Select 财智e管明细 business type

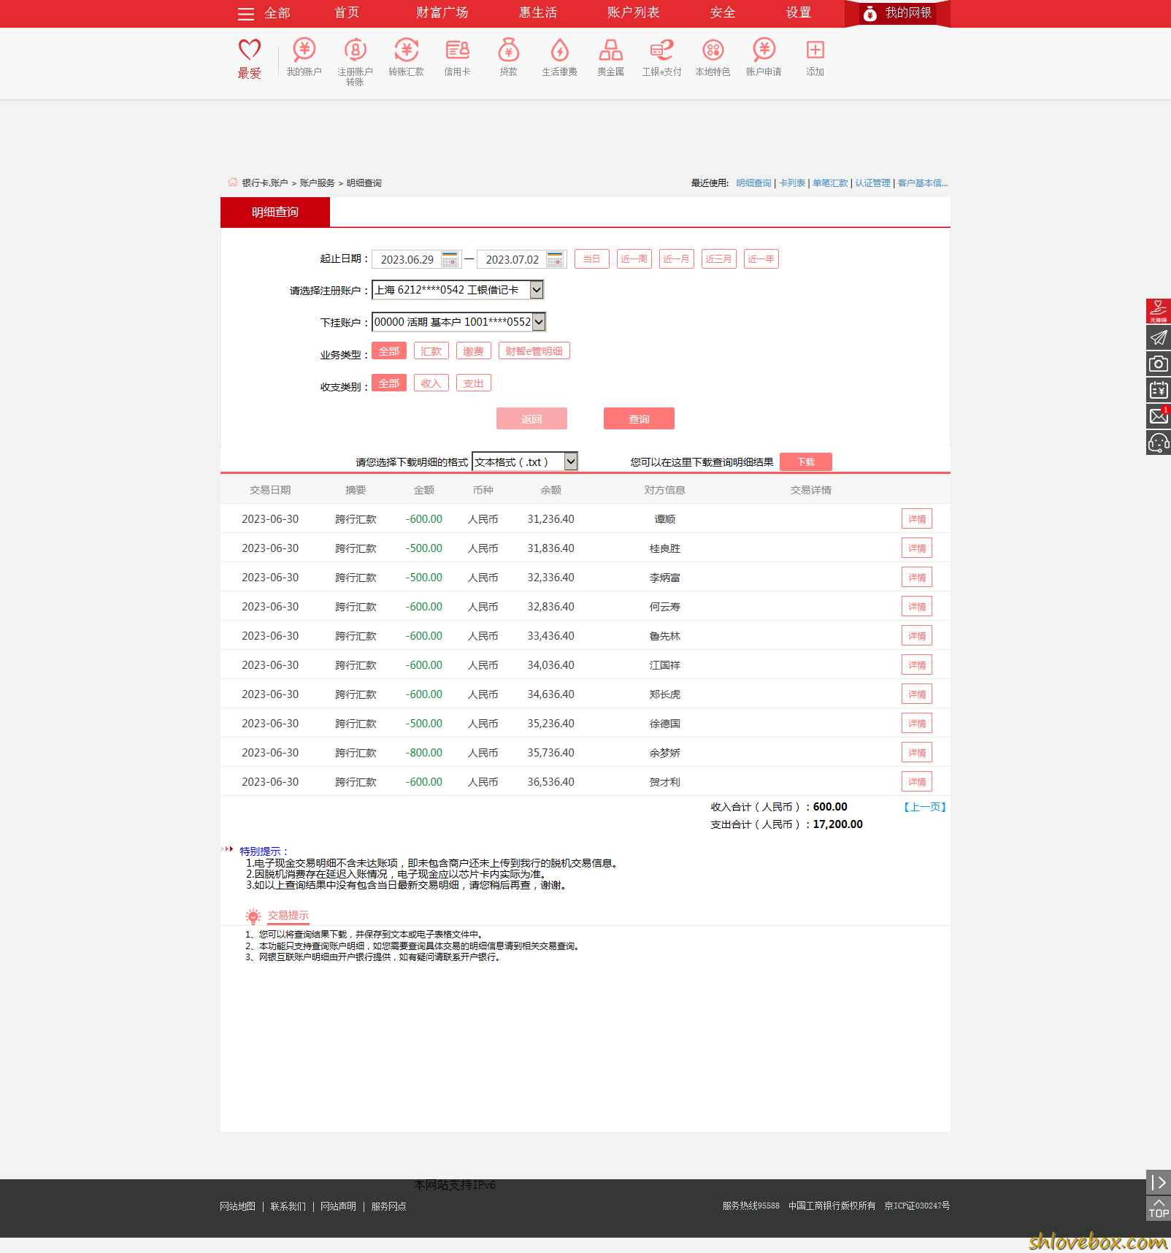click(x=534, y=351)
